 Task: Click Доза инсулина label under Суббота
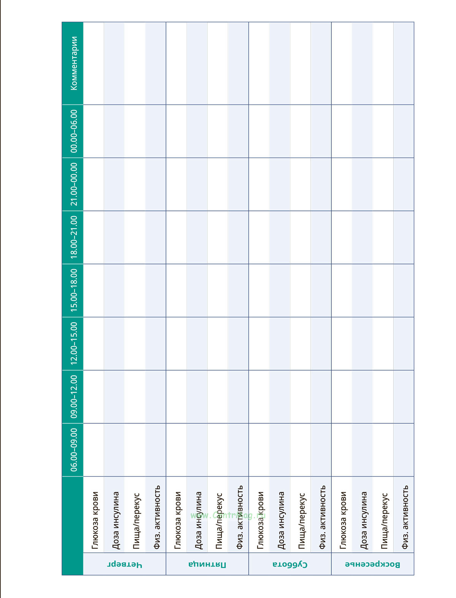281,520
